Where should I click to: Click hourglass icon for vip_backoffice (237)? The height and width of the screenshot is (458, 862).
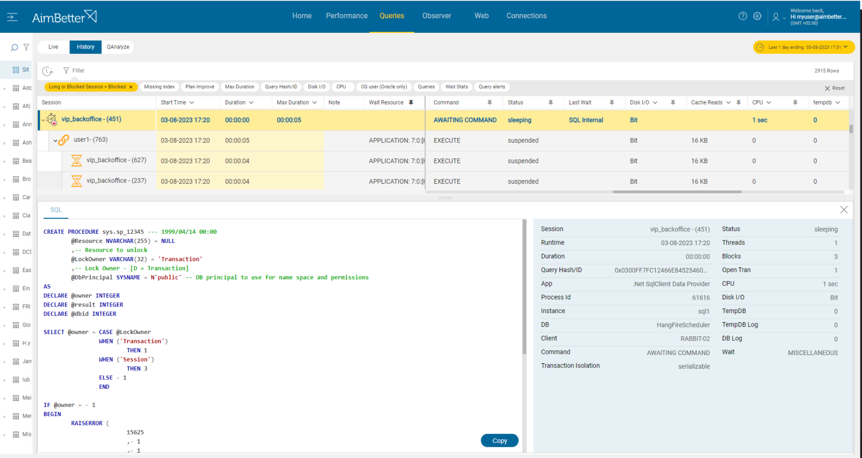[x=77, y=181]
